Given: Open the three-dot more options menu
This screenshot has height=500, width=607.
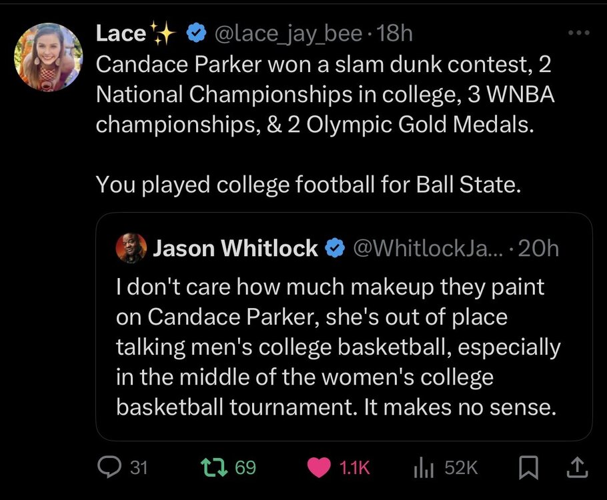Looking at the screenshot, I should (x=578, y=33).
